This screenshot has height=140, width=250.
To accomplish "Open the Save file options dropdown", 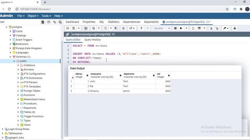I will (79, 28).
